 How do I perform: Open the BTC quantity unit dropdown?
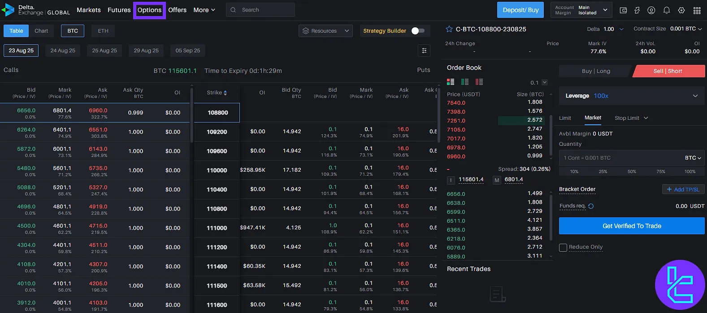693,158
